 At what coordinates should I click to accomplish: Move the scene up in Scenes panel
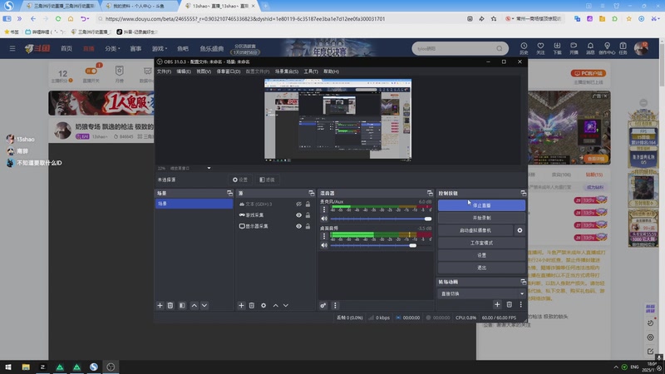[x=195, y=305]
